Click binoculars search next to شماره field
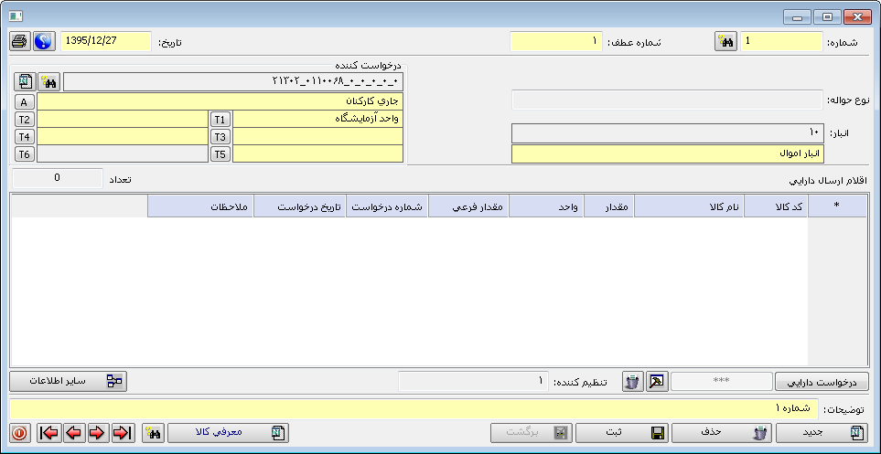 tap(725, 42)
